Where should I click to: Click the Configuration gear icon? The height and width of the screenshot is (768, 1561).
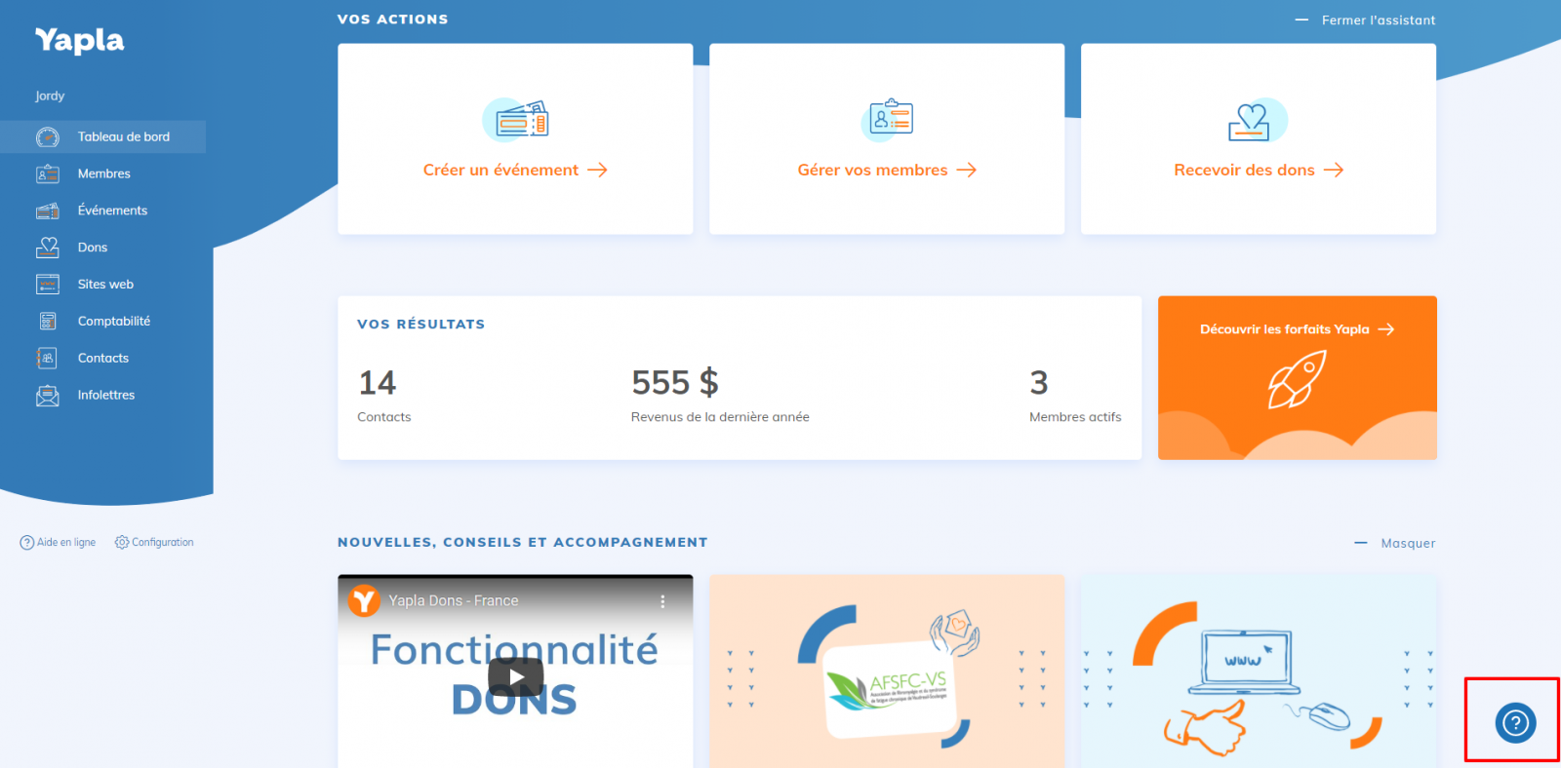(x=121, y=542)
